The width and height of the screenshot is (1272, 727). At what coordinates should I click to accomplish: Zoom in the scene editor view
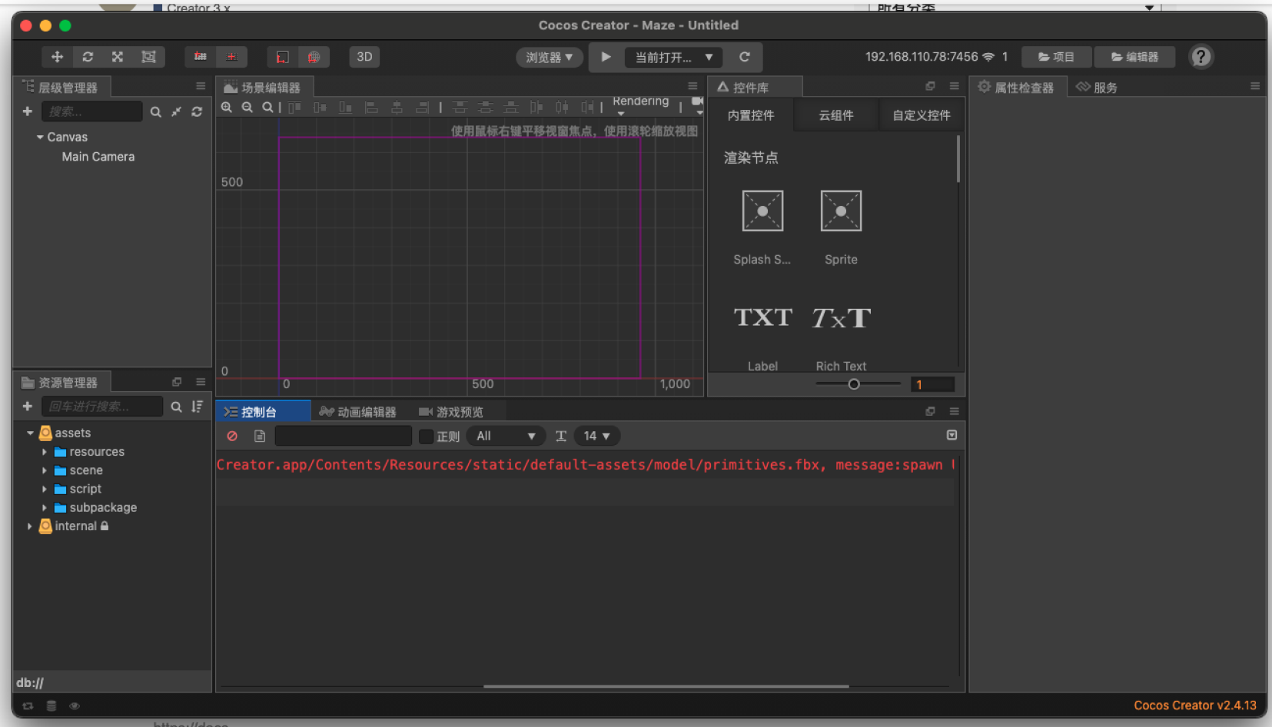[227, 108]
